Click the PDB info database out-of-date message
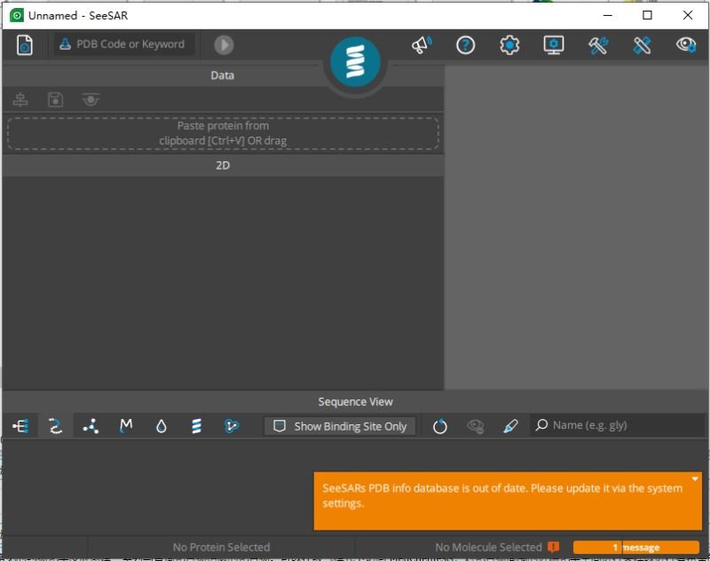710x561 pixels. [502, 495]
